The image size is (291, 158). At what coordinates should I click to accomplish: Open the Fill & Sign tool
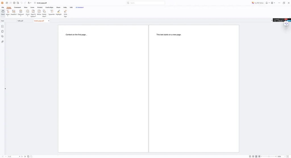pos(65,13)
